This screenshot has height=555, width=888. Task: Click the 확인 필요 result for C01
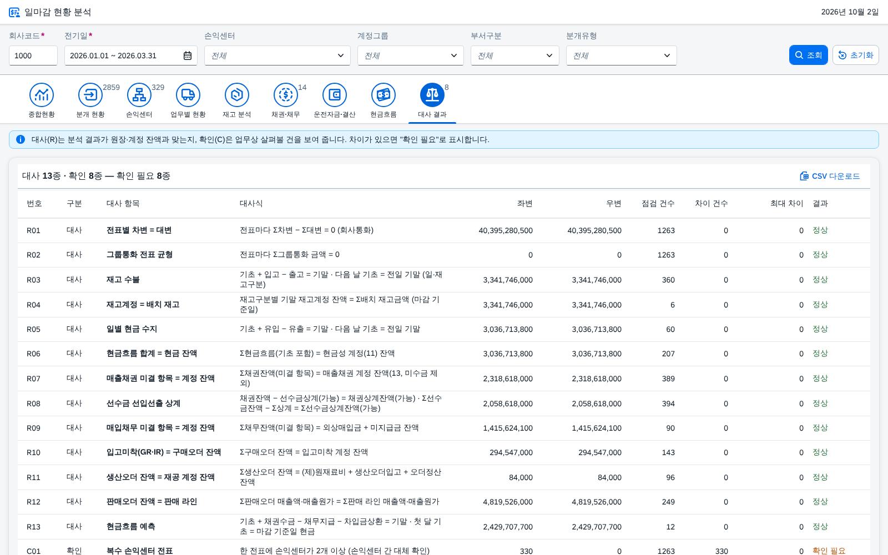pos(829,551)
